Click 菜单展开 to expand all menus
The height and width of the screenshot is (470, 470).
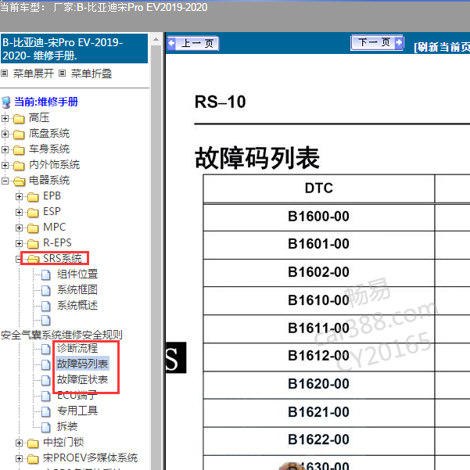point(34,74)
